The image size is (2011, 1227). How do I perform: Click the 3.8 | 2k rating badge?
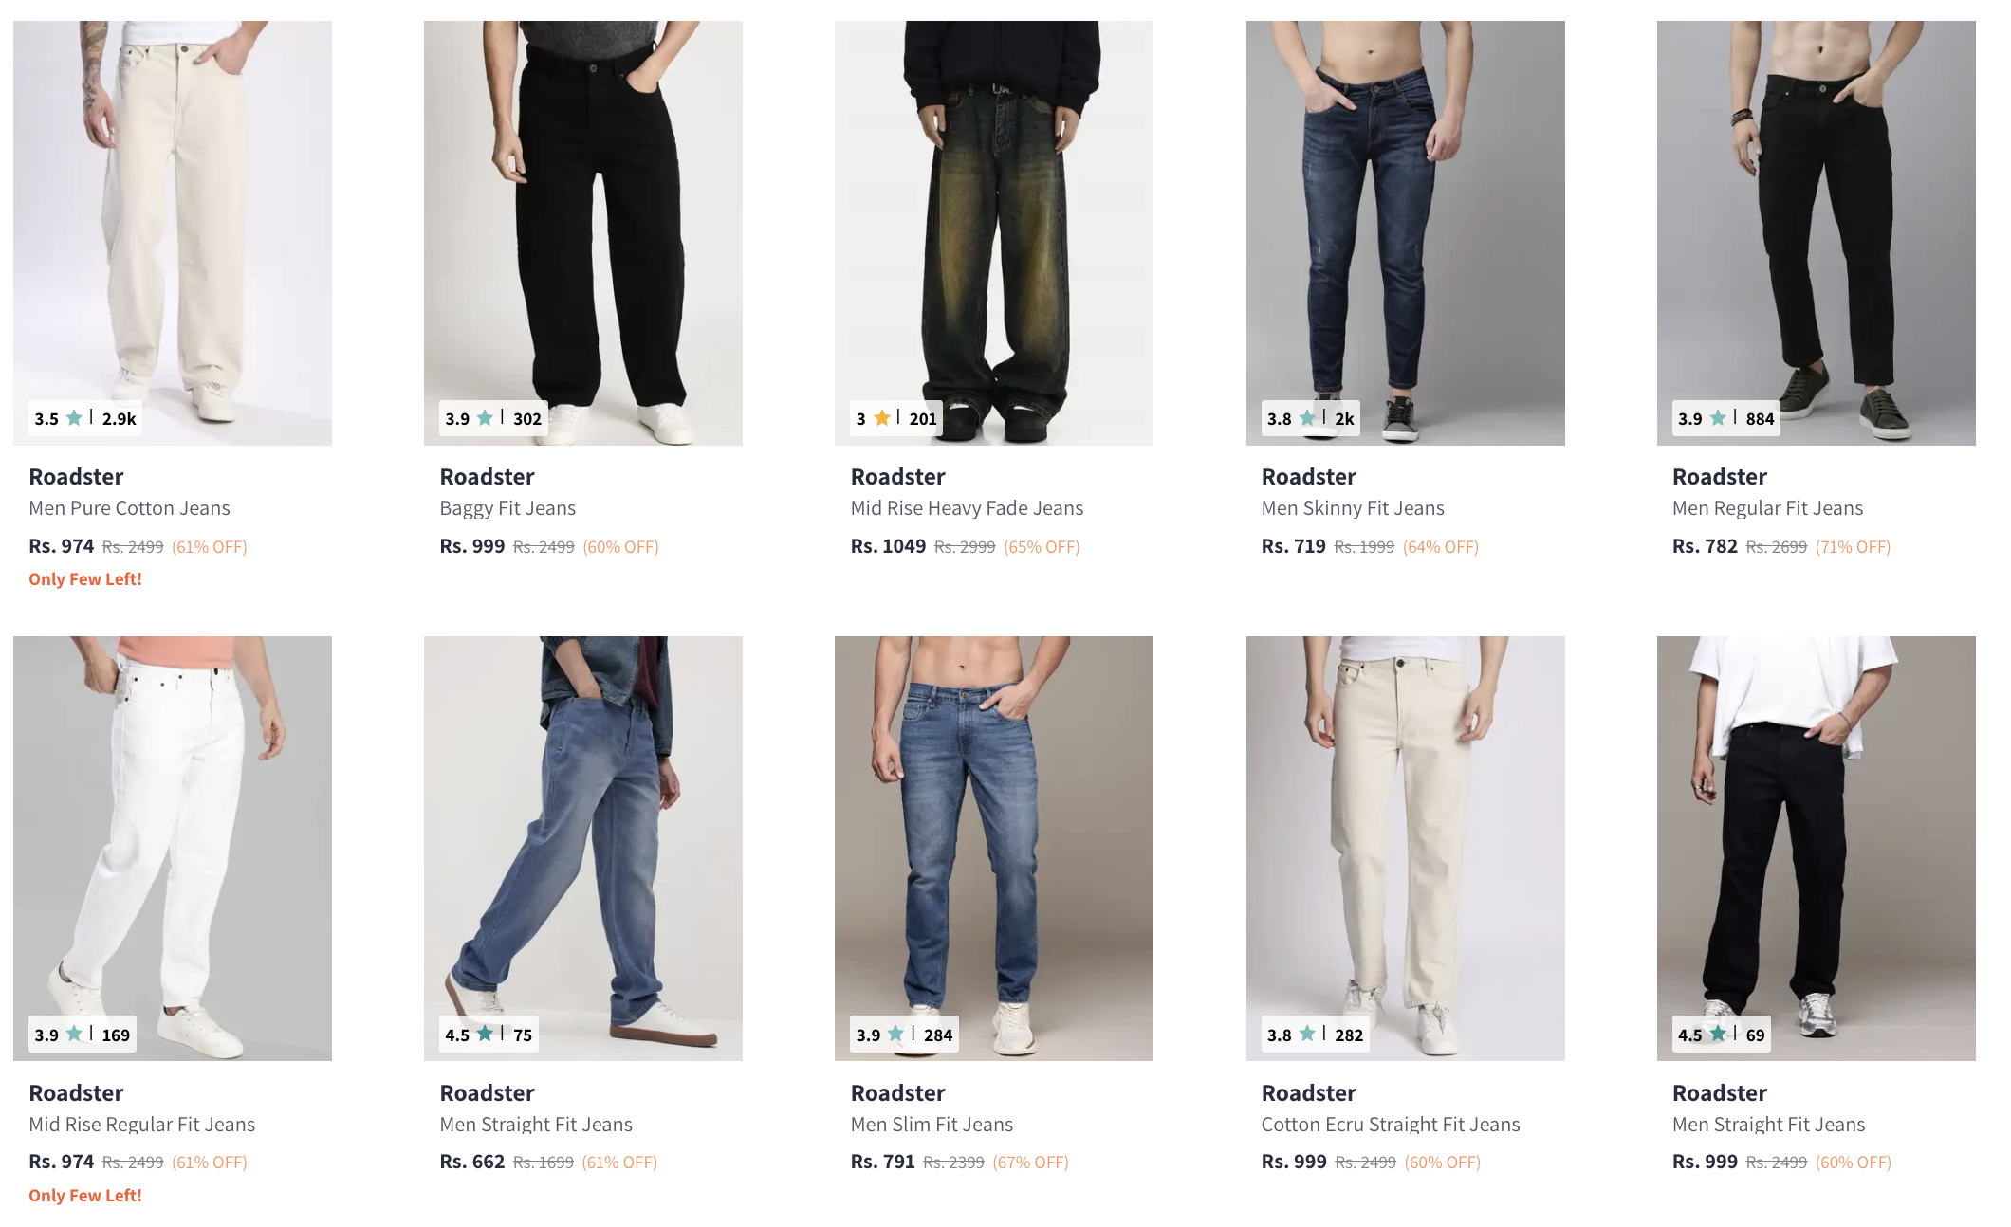pyautogui.click(x=1310, y=418)
